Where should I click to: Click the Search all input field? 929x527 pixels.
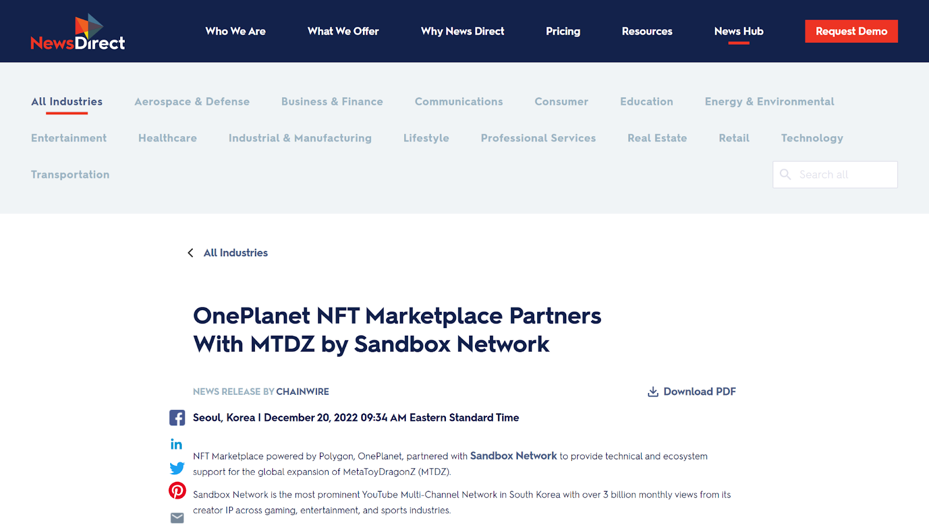835,175
